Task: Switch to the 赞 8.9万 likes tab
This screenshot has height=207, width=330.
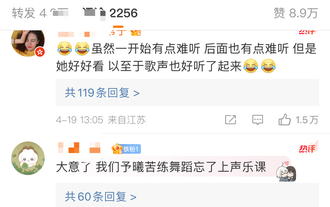Action: (296, 13)
